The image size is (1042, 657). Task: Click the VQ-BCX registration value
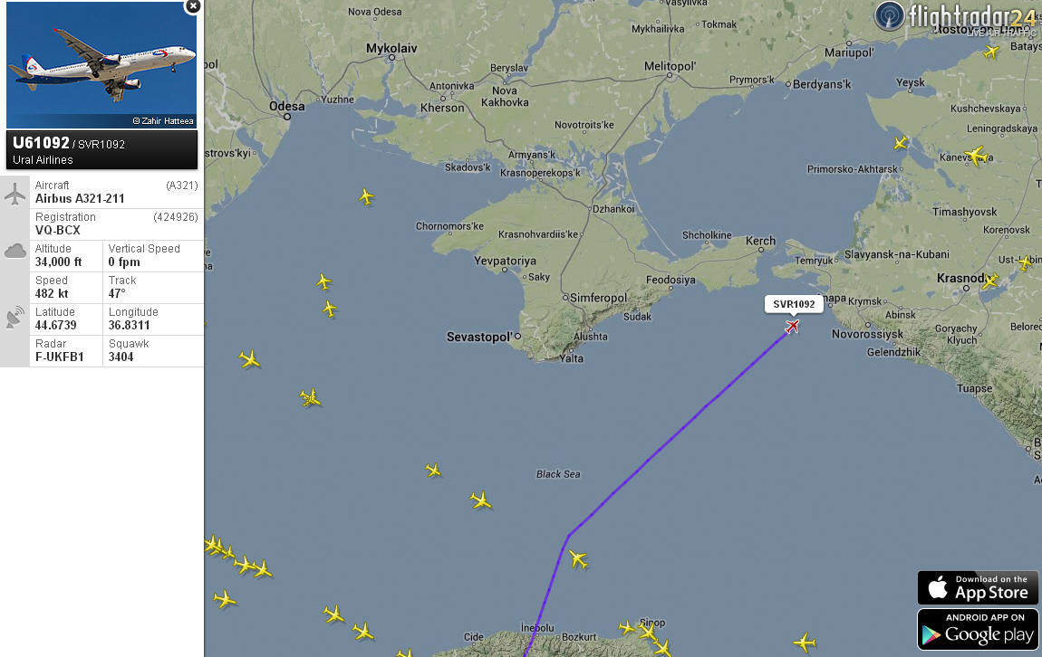pos(58,230)
